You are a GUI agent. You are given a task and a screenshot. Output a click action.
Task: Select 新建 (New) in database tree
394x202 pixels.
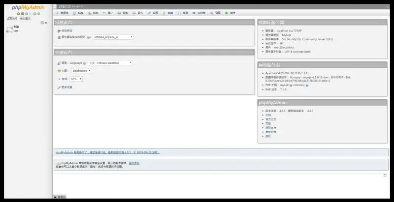click(16, 27)
